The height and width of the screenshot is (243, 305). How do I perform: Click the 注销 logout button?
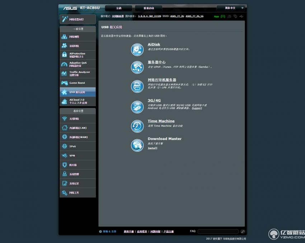[x=119, y=8]
